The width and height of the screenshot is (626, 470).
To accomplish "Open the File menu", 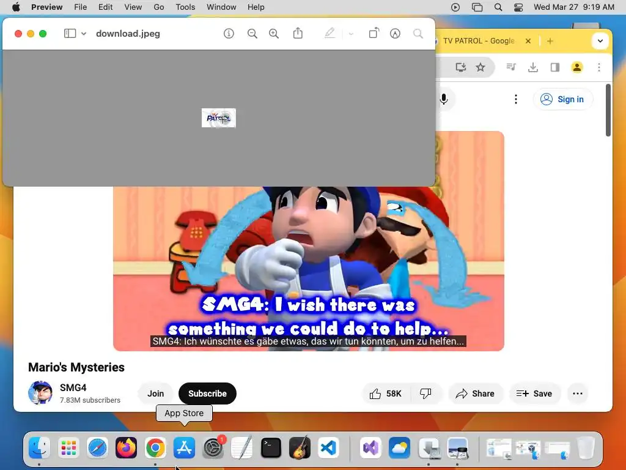I will click(x=81, y=7).
